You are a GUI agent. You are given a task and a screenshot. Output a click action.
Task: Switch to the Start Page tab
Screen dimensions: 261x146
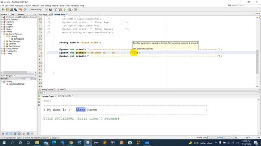tap(43, 15)
